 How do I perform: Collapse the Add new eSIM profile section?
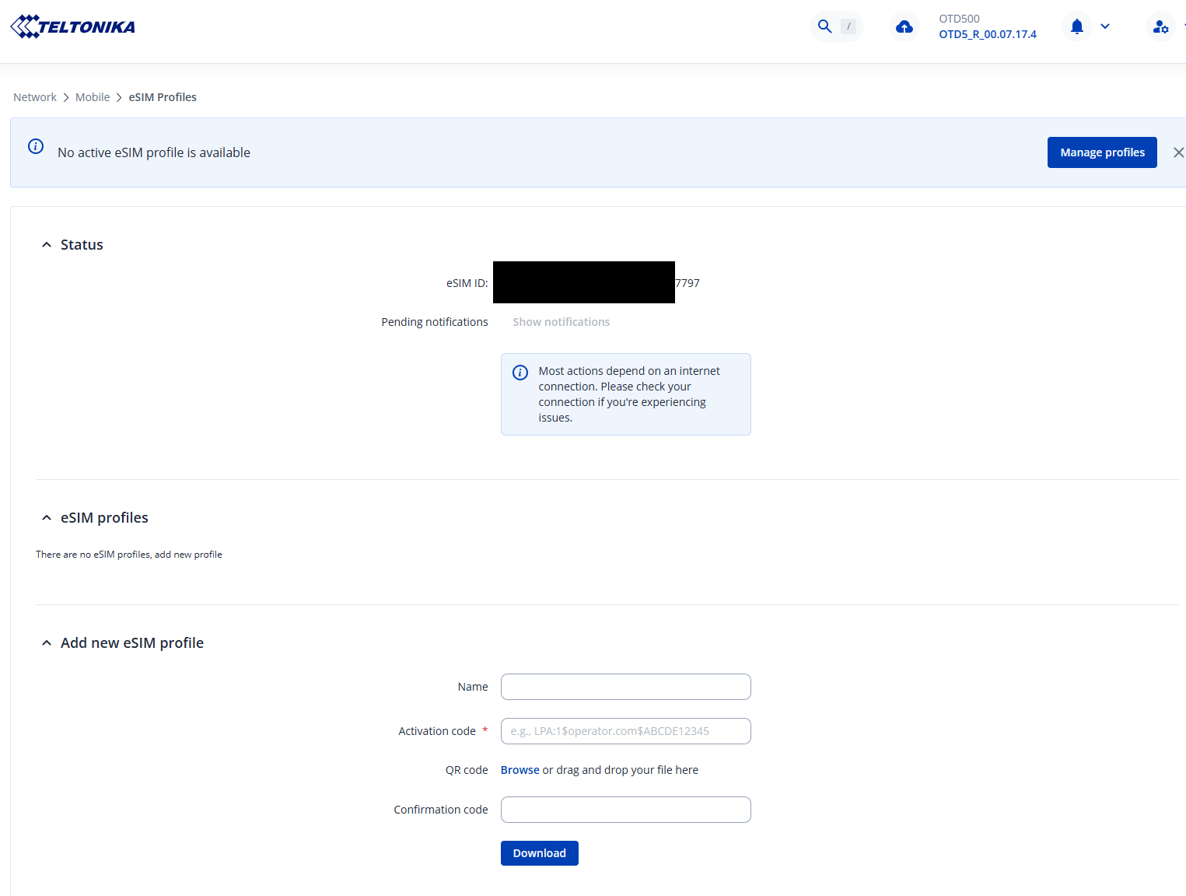coord(47,643)
